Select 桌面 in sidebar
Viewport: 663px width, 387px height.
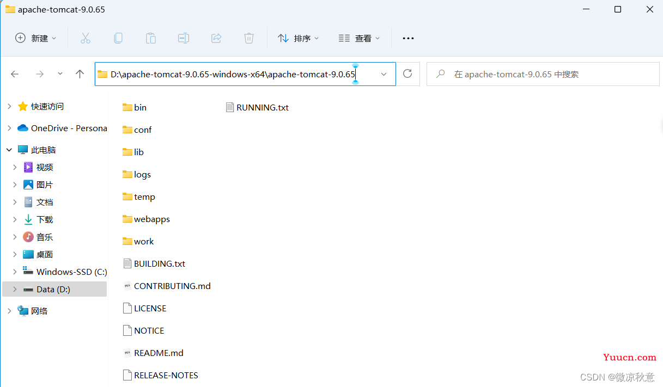45,254
